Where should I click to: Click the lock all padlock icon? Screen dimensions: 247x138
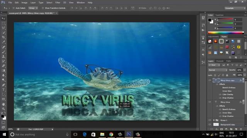pos(227,75)
